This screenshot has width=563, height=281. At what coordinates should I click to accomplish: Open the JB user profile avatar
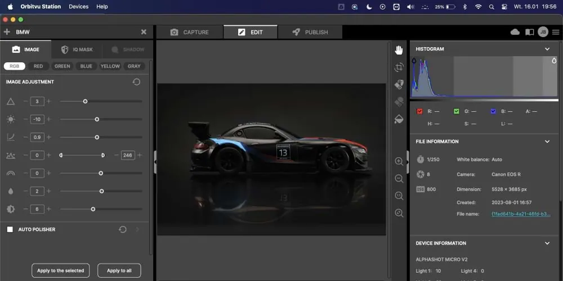543,32
